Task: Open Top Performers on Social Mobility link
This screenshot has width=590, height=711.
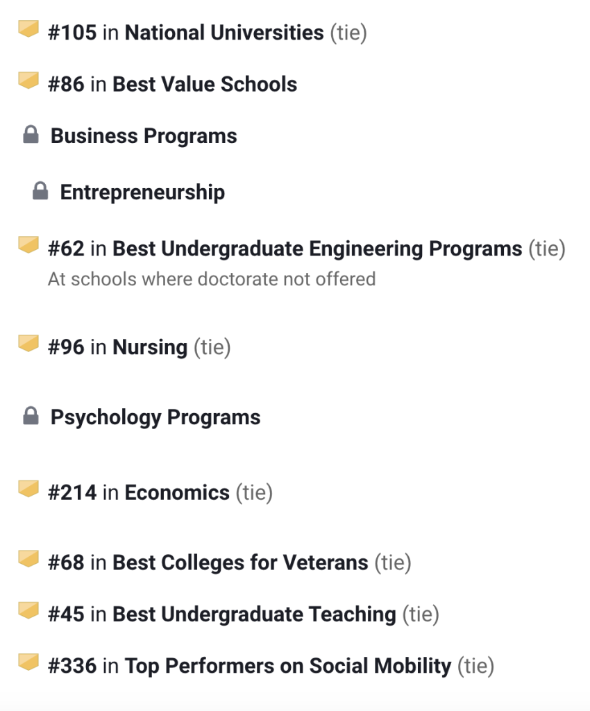Action: [287, 667]
